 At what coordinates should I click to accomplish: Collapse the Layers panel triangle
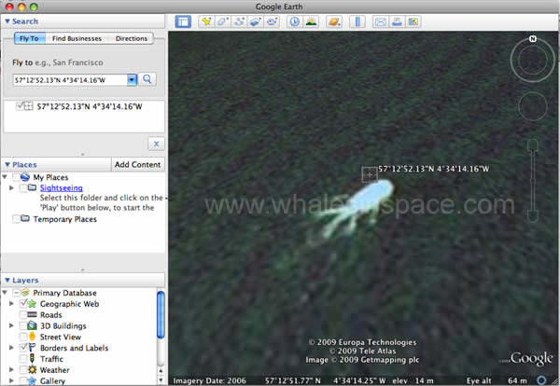7,280
